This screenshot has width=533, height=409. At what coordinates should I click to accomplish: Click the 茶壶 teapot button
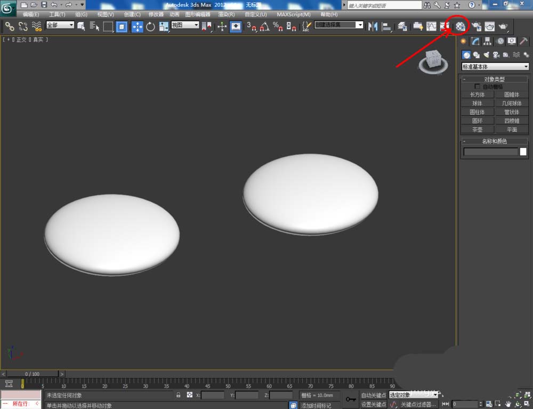coord(477,130)
